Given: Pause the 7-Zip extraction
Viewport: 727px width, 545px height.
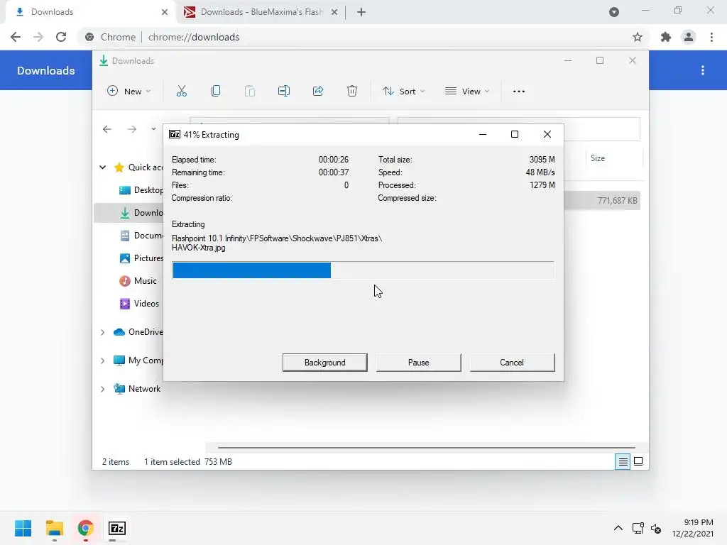Looking at the screenshot, I should click(x=419, y=363).
